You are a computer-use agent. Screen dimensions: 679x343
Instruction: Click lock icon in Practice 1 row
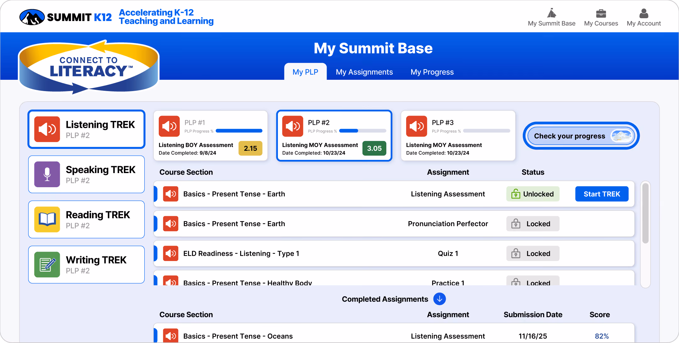pos(516,281)
